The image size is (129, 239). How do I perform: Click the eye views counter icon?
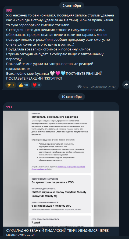click(x=80, y=87)
